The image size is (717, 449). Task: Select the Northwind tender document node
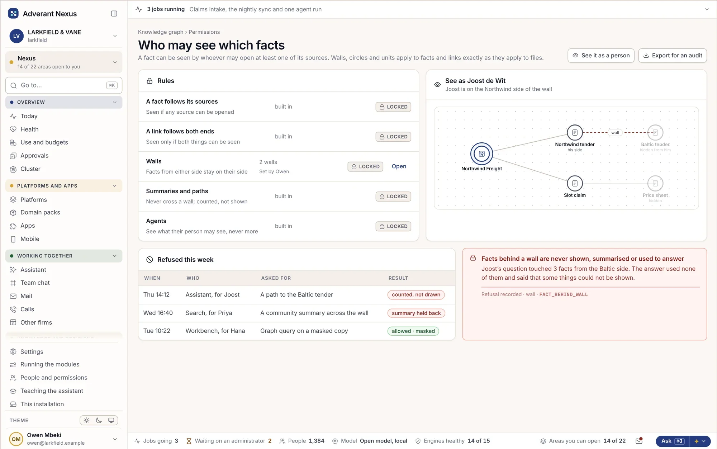[x=575, y=133]
